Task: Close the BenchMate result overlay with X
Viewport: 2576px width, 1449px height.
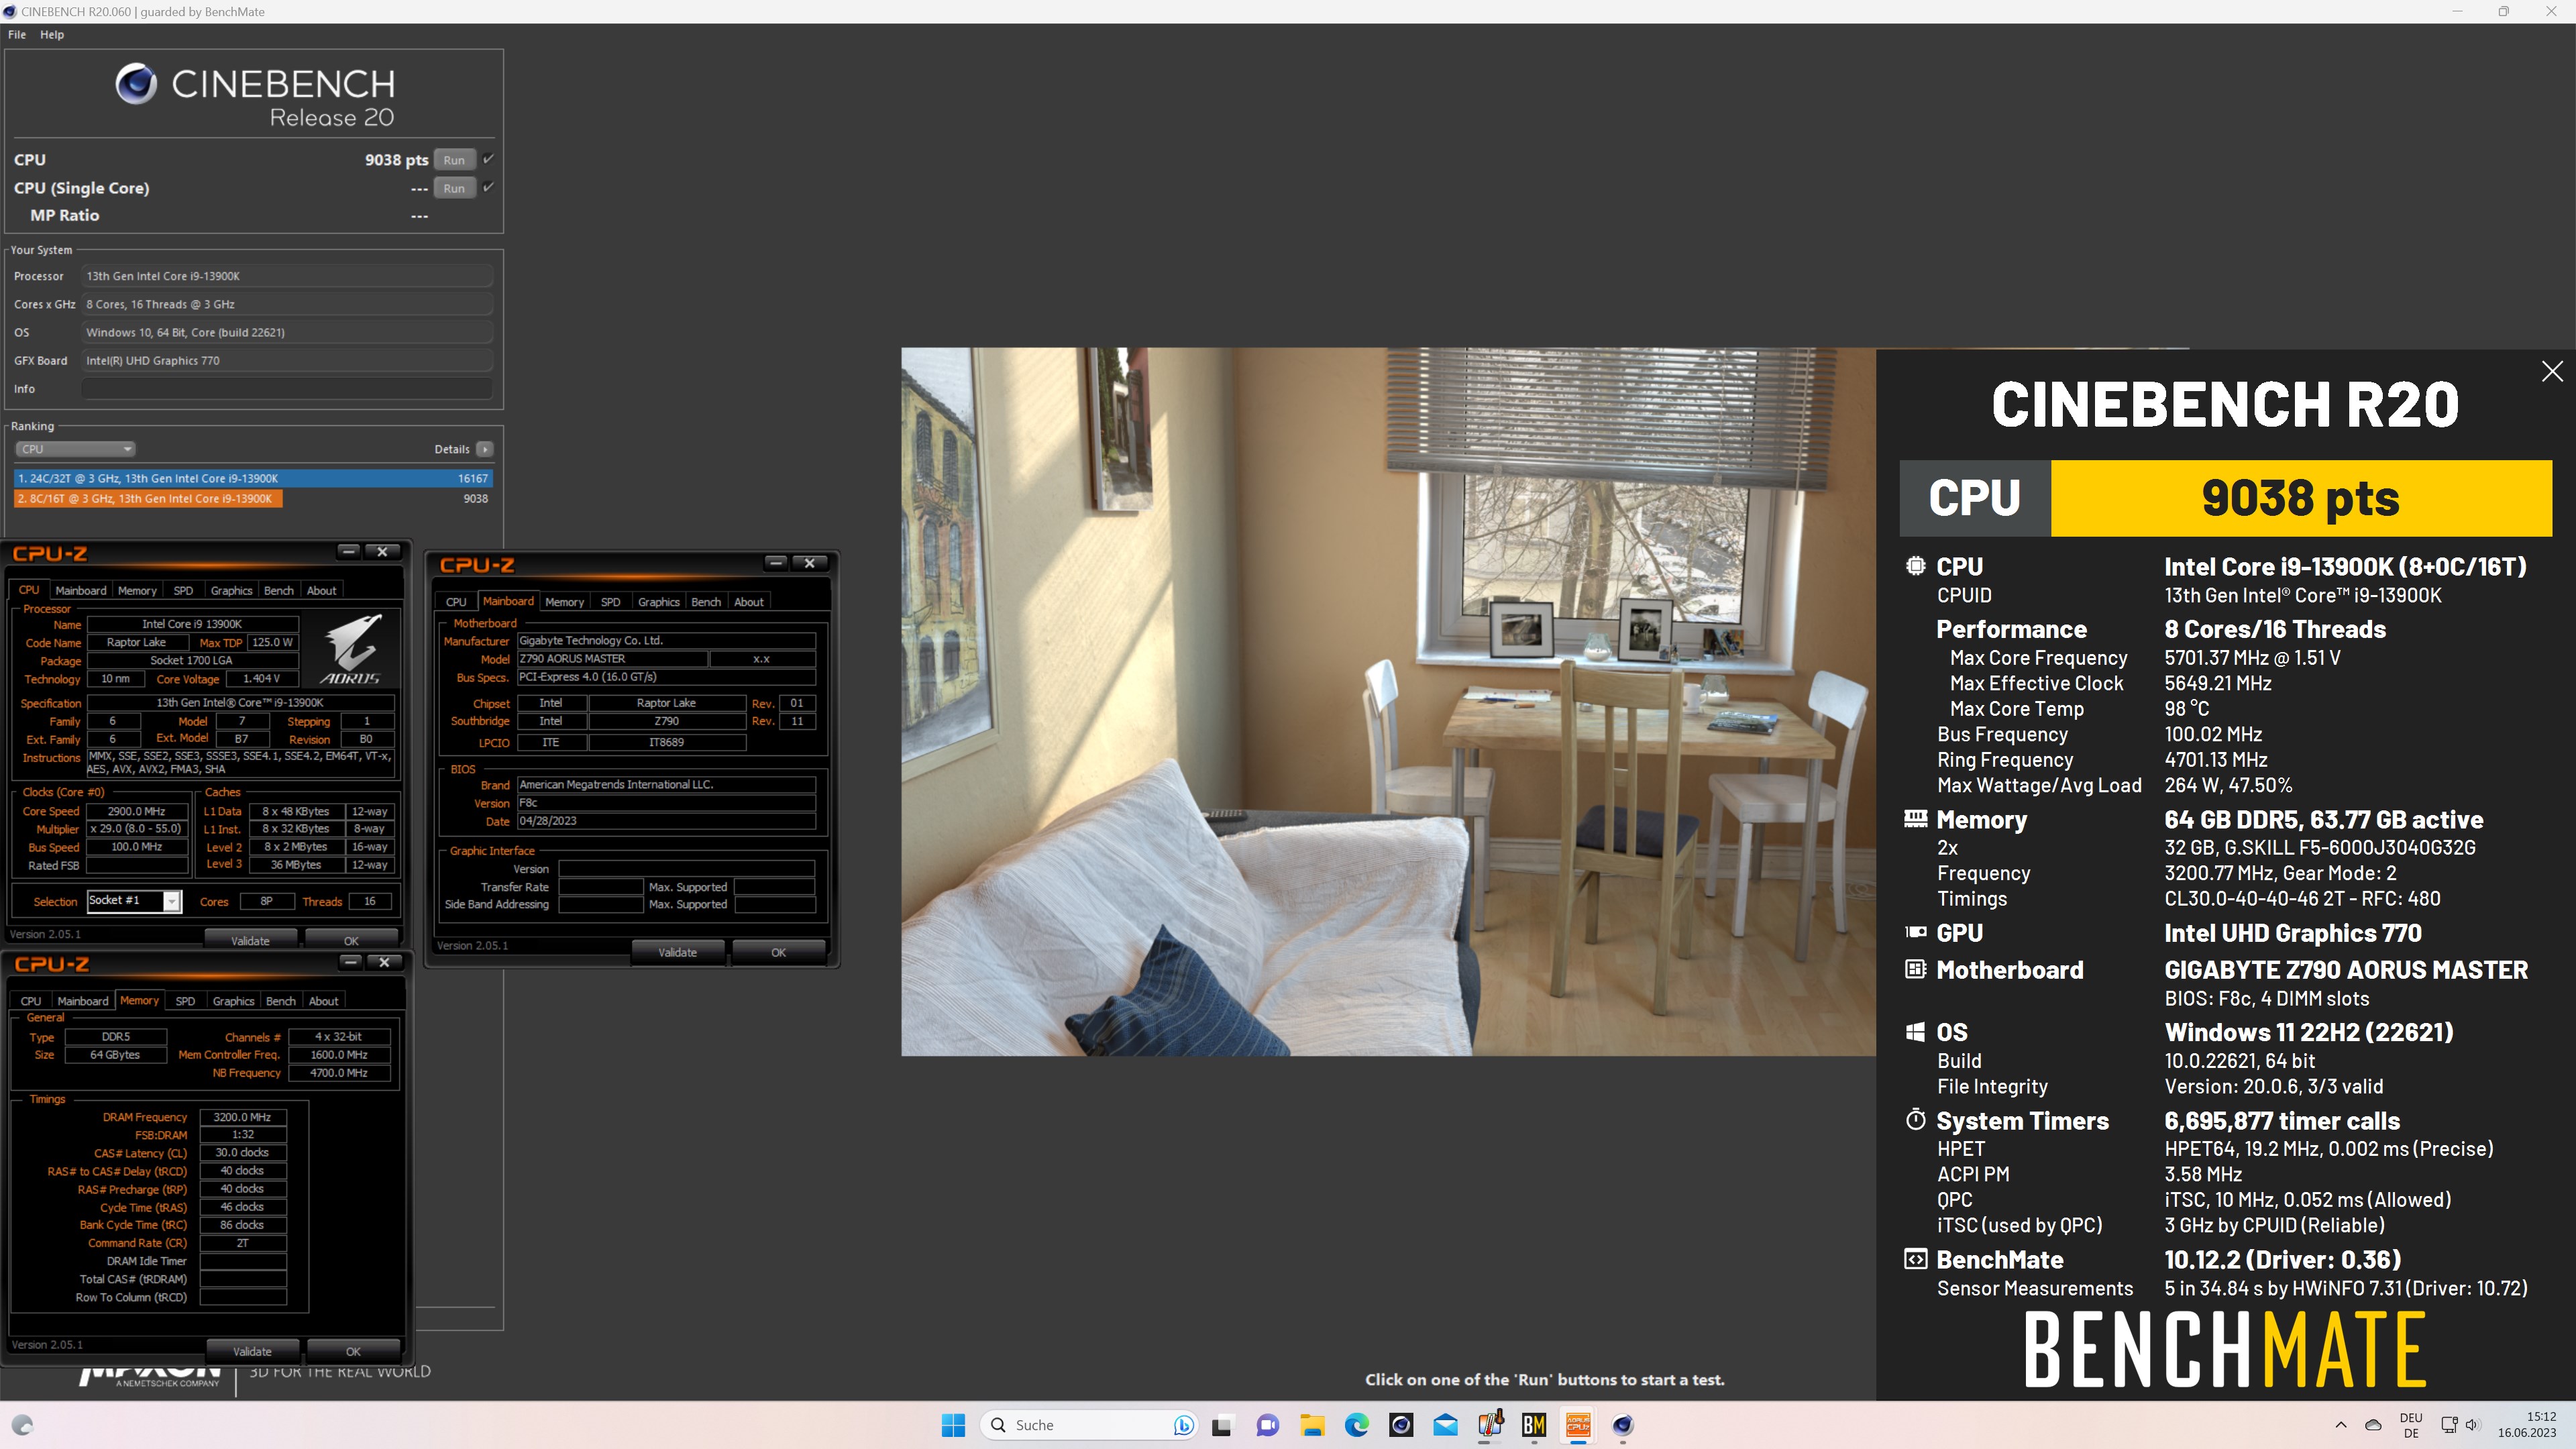Action: [x=2552, y=371]
